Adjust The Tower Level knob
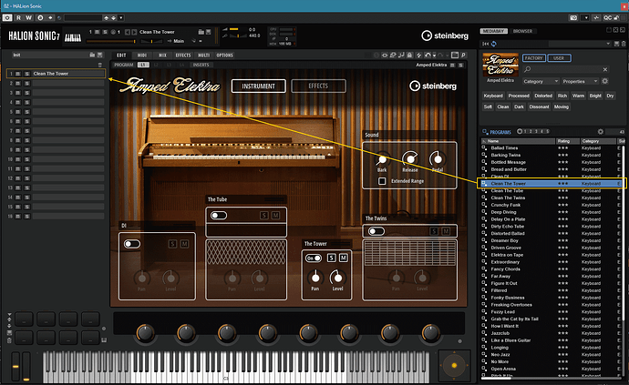Image resolution: width=629 pixels, height=385 pixels. tap(337, 278)
